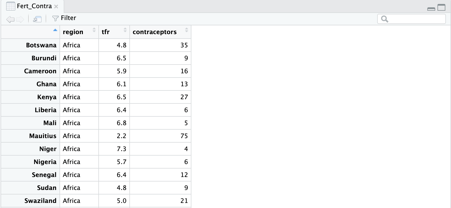
Task: Close the Fert_Contra tab
Action: (56, 6)
